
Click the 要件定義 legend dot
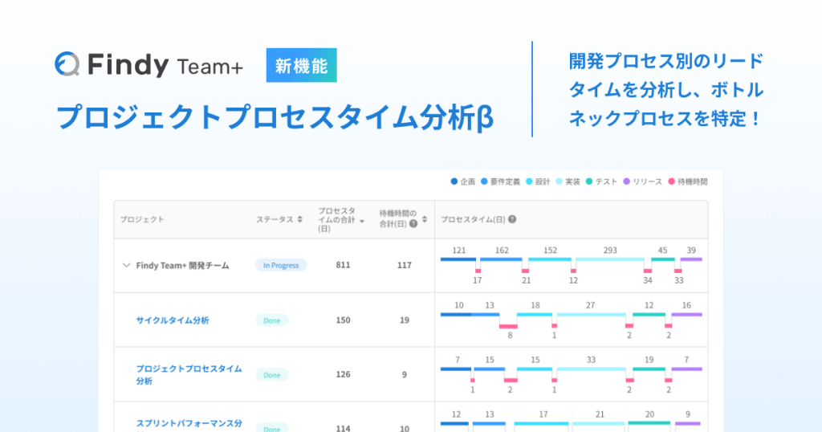(484, 181)
